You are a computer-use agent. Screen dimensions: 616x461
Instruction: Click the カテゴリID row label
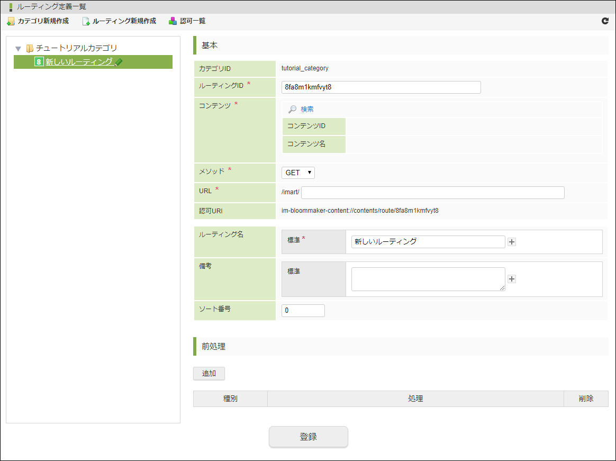click(x=215, y=68)
